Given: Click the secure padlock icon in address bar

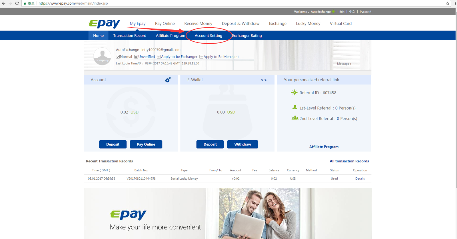Looking at the screenshot, I should click(25, 3).
